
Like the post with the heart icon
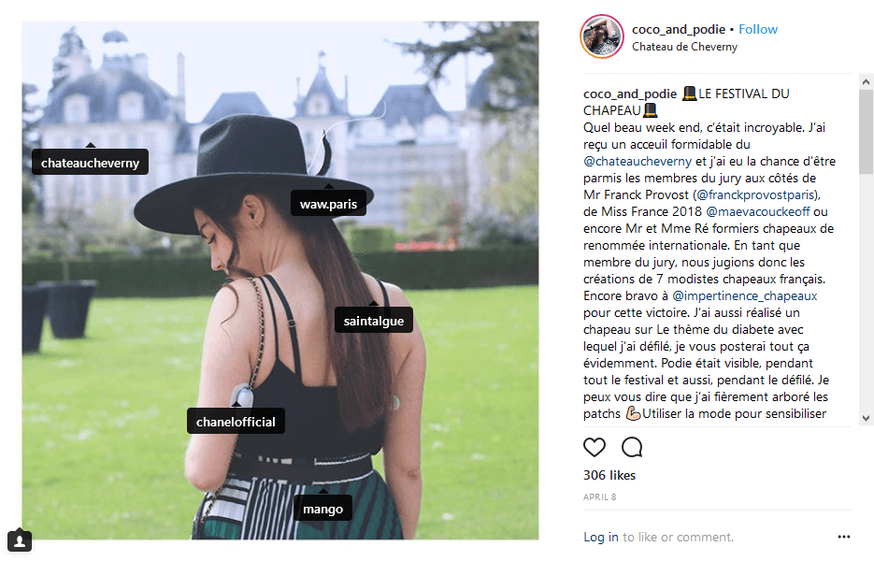pyautogui.click(x=595, y=447)
